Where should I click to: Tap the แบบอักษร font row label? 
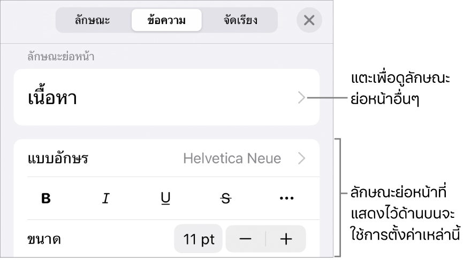[x=58, y=158]
